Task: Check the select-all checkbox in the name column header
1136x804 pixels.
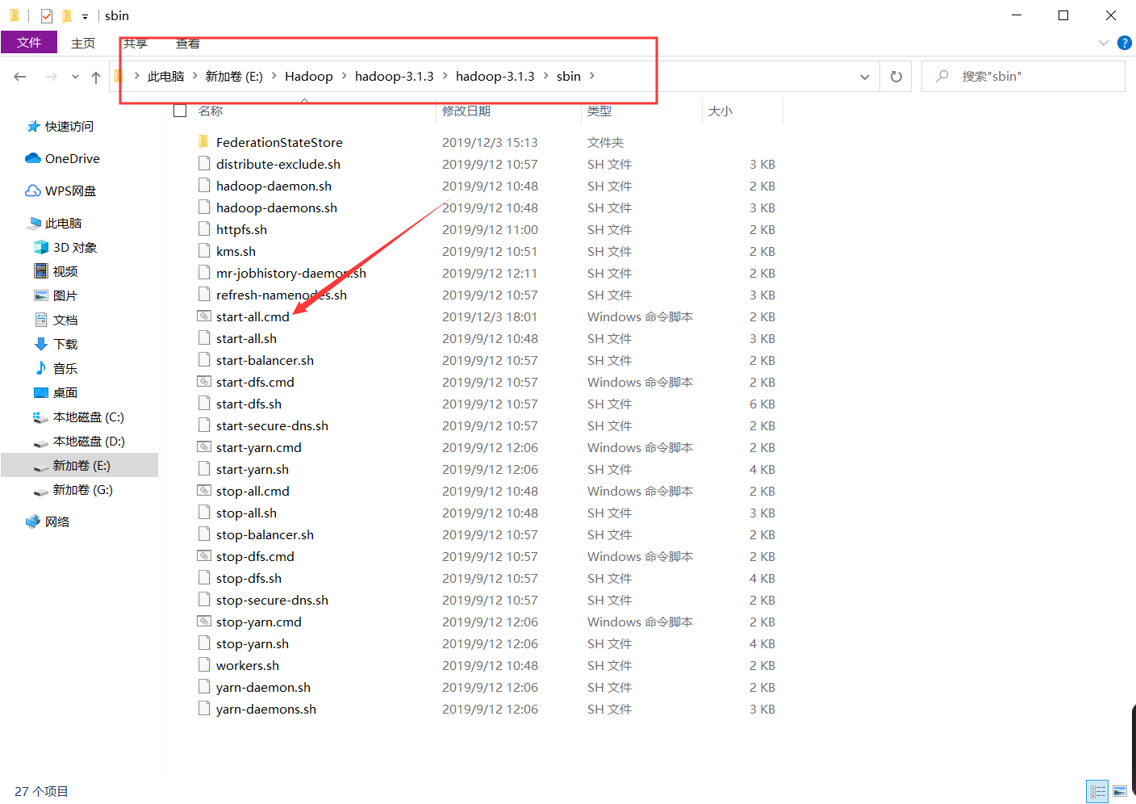Action: (x=179, y=111)
